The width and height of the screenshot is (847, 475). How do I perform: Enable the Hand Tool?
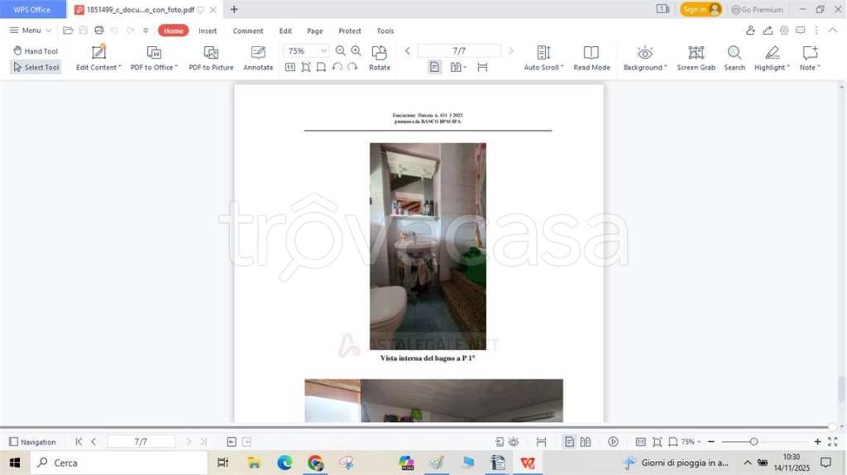coord(36,51)
